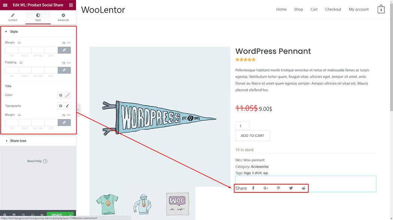Share product on Facebook icon
Viewport: 393px width, 220px height.
pyautogui.click(x=253, y=188)
